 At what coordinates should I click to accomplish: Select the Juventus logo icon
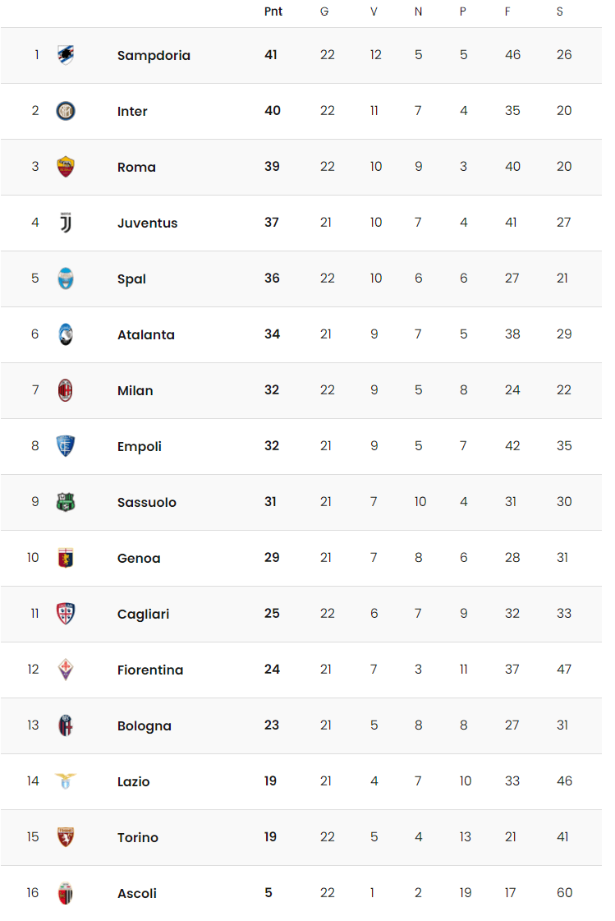pos(66,223)
